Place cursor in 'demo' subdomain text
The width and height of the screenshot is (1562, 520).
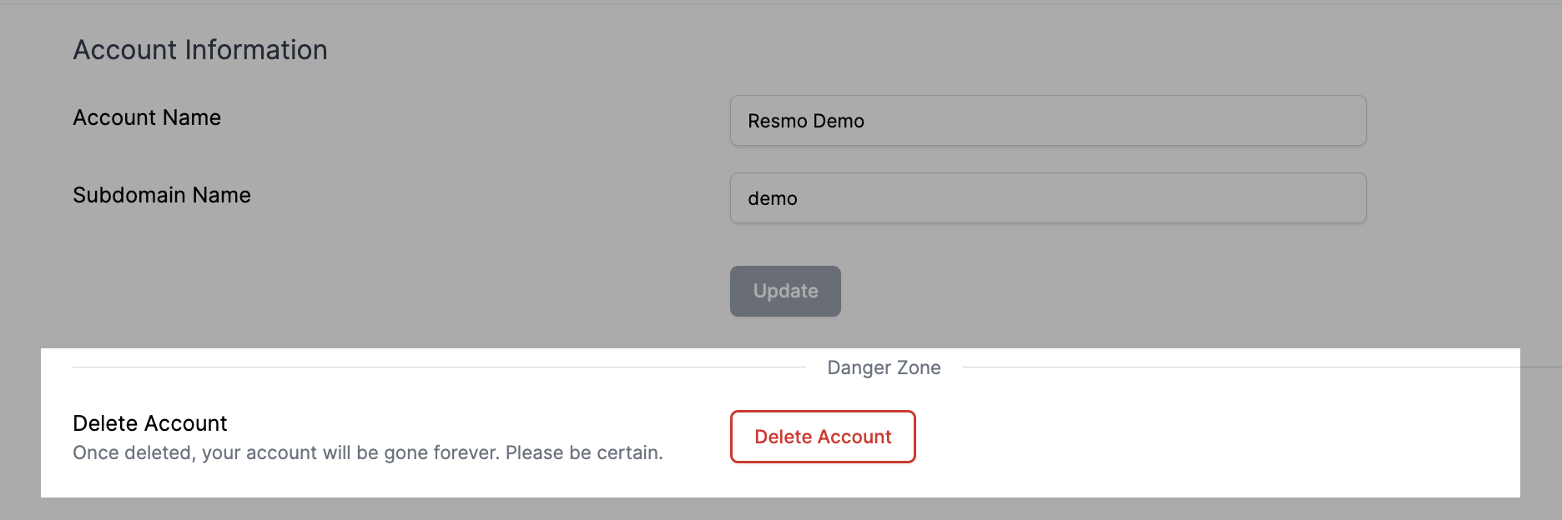[773, 199]
